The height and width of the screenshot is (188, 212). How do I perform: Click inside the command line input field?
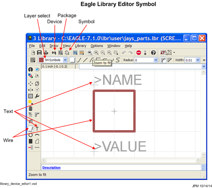(x=140, y=66)
